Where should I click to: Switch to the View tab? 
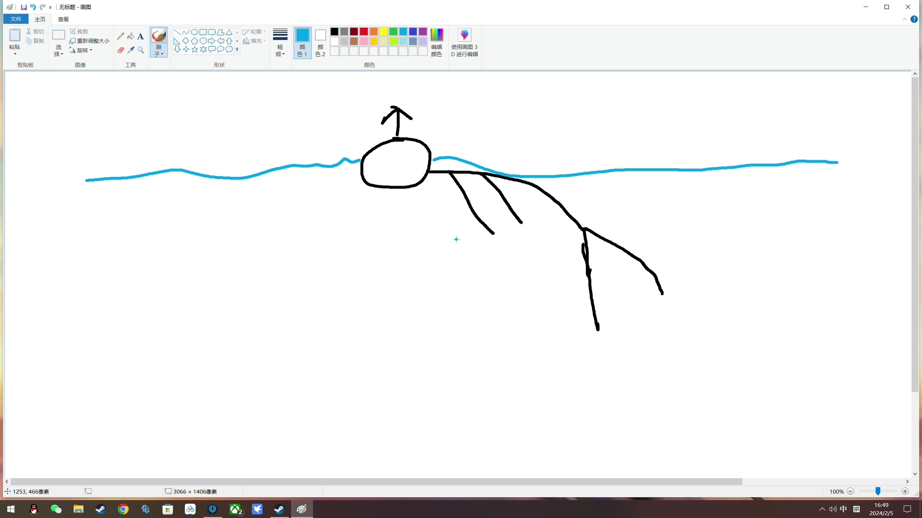pyautogui.click(x=63, y=19)
